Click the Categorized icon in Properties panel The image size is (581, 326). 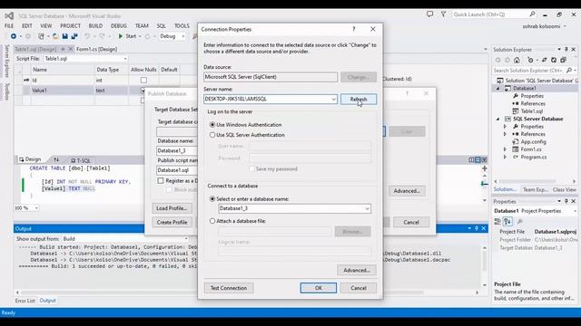(497, 221)
